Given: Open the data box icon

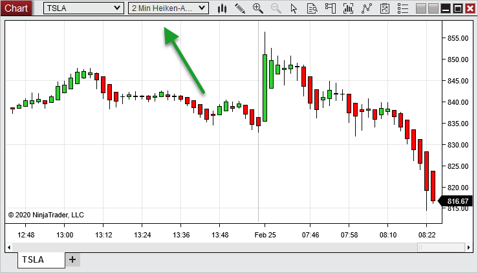Looking at the screenshot, I should 312,8.
